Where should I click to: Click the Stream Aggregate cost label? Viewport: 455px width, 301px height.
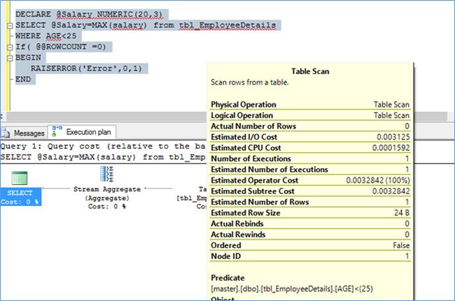pyautogui.click(x=108, y=206)
